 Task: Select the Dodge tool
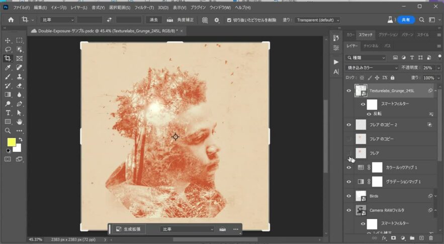8,104
